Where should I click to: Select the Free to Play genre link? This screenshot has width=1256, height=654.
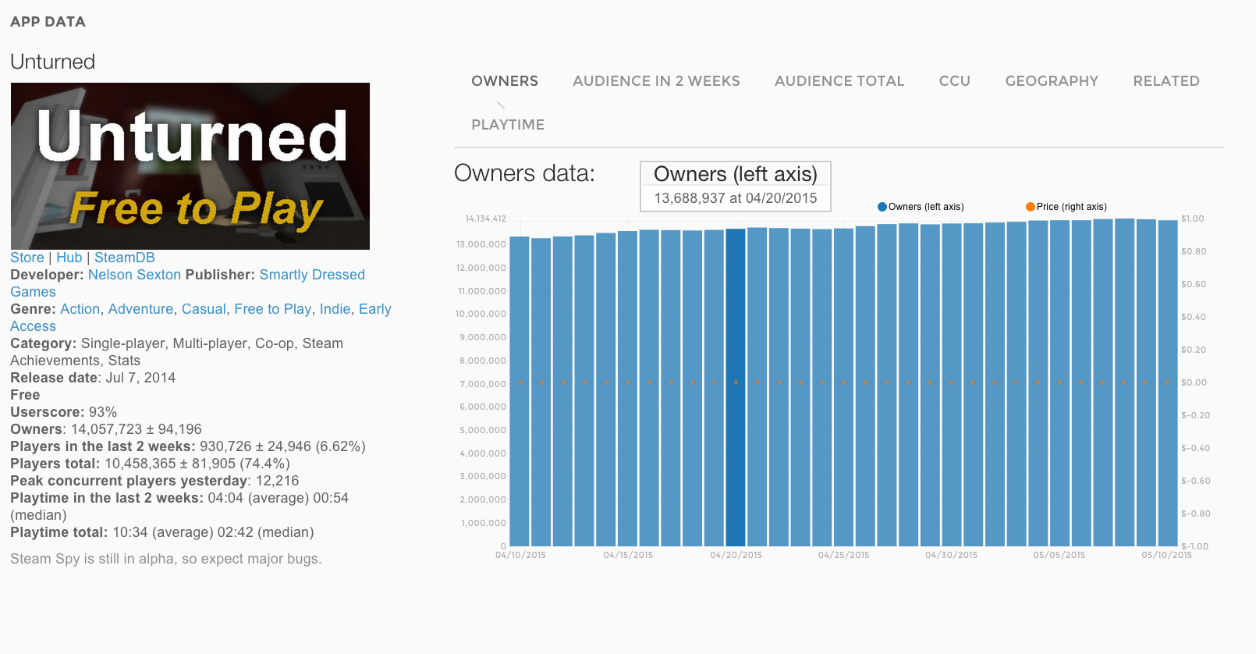click(x=273, y=309)
